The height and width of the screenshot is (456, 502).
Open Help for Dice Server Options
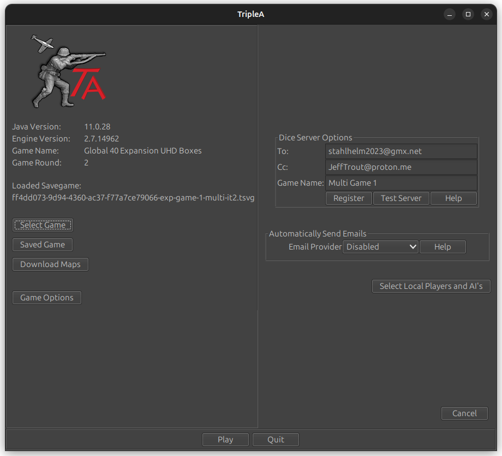tap(453, 198)
